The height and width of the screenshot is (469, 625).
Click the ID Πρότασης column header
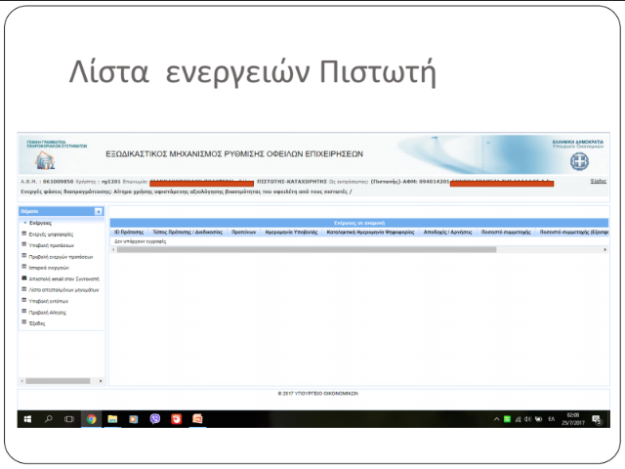pyautogui.click(x=129, y=233)
